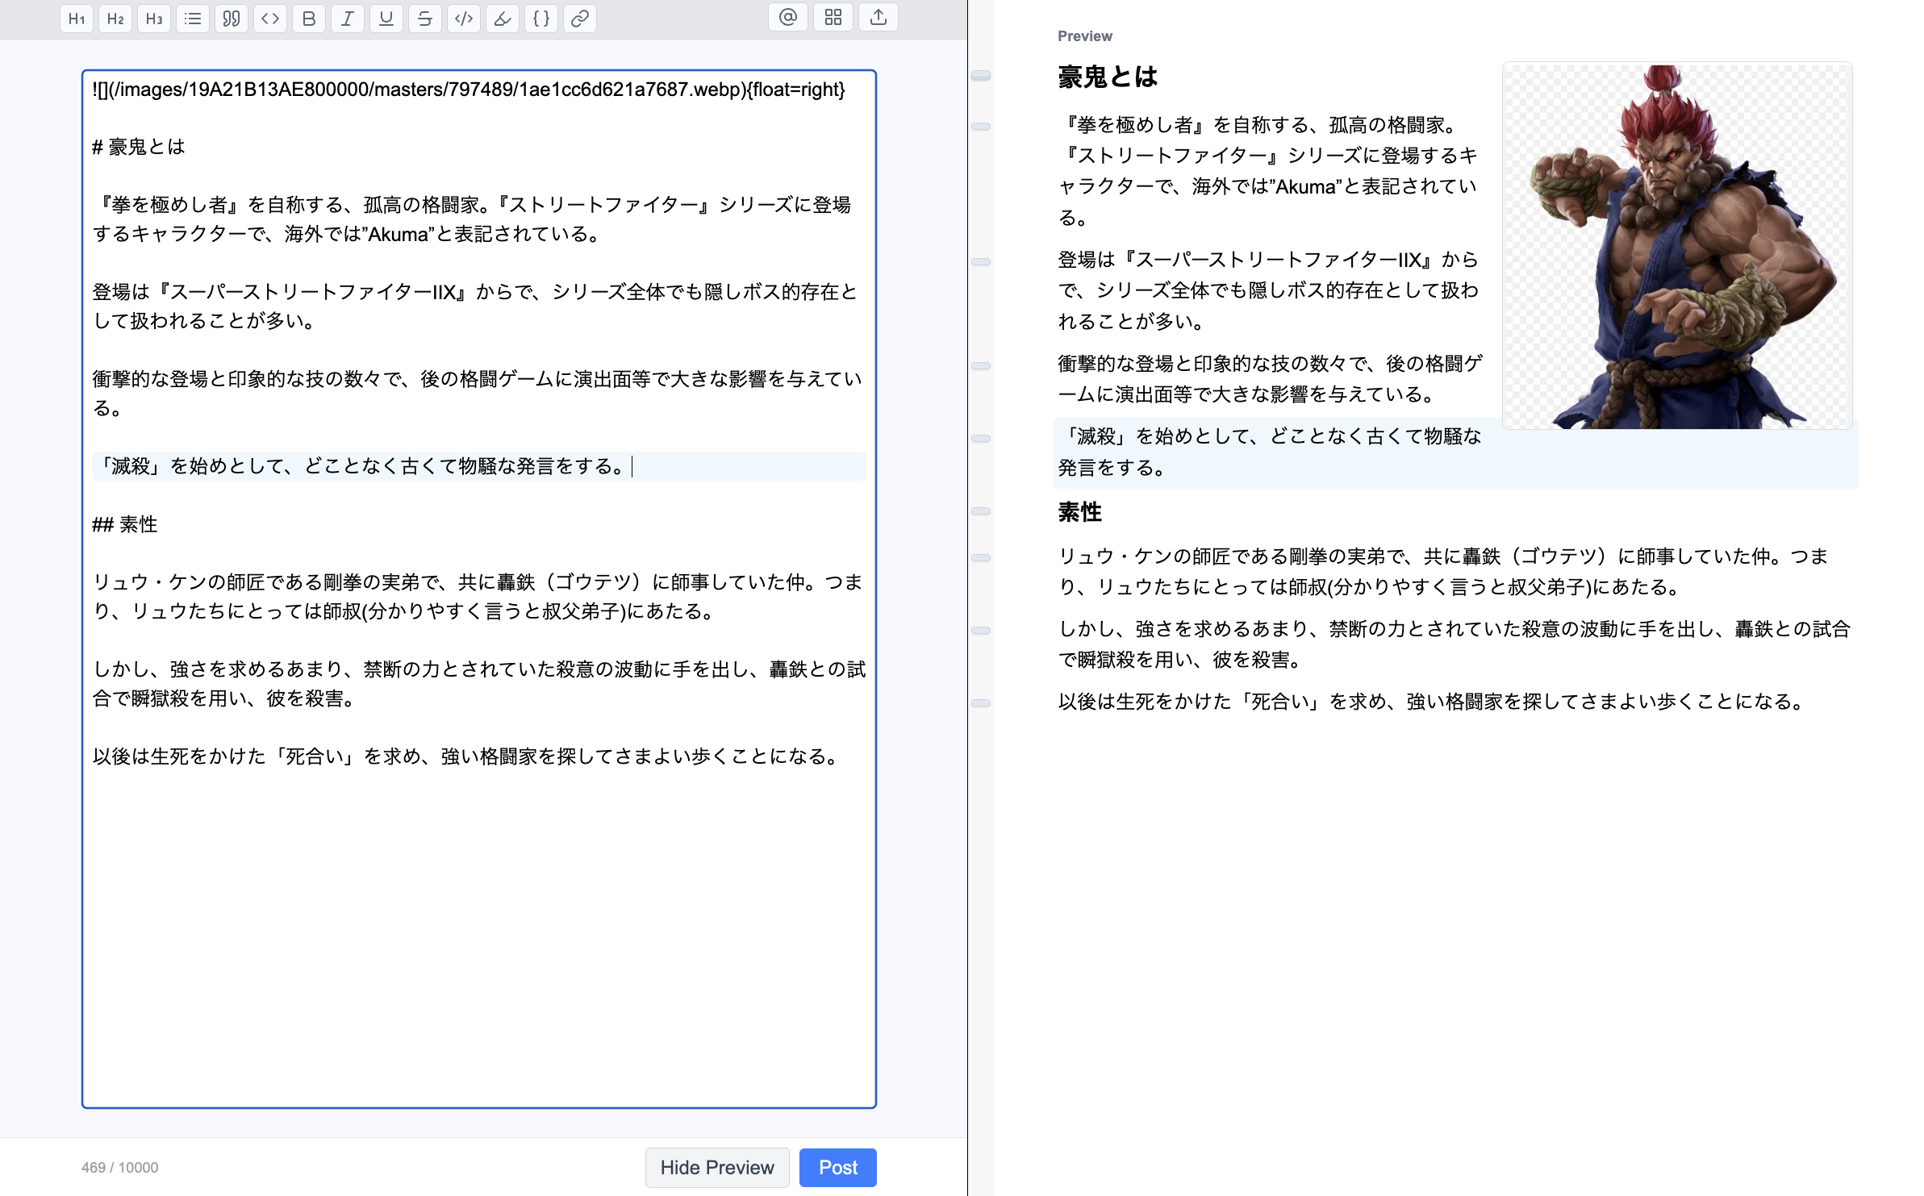Place cursor on the editor line "# 豪鬼とは"
Image resolution: width=1924 pixels, height=1196 pixels.
(x=139, y=147)
